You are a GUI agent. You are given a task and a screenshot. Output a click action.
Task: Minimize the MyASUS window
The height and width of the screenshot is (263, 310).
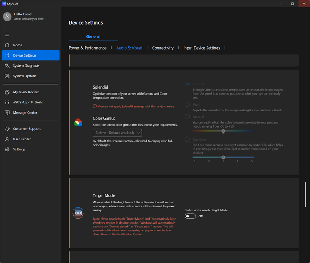281,4
